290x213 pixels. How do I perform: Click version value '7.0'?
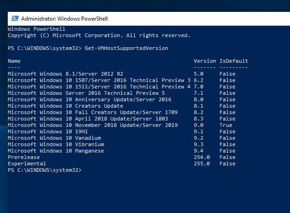(198, 87)
